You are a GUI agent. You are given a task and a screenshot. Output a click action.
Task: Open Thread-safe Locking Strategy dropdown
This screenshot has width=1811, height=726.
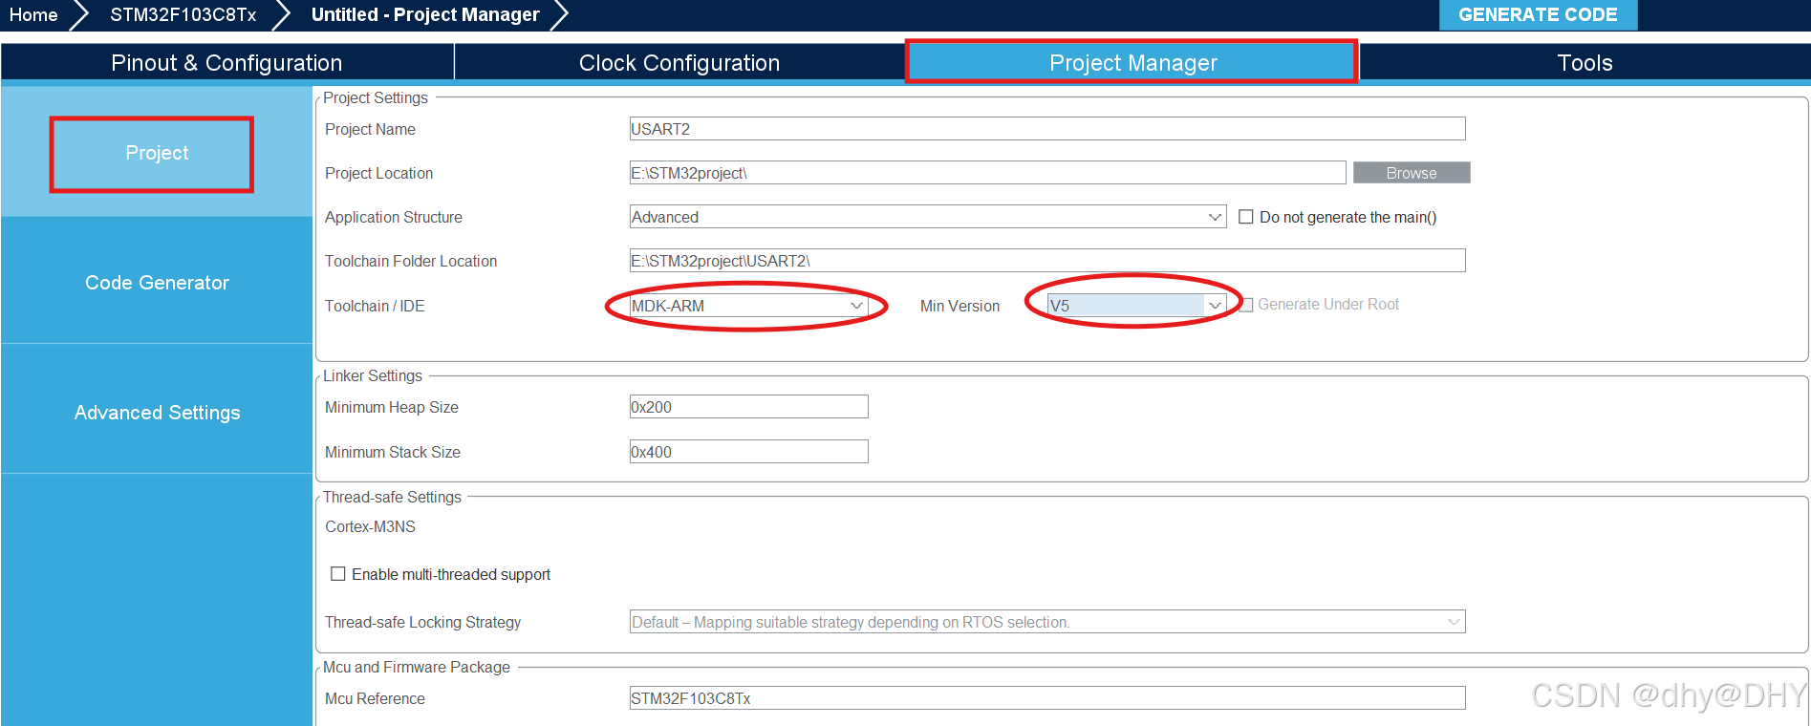(x=1047, y=622)
